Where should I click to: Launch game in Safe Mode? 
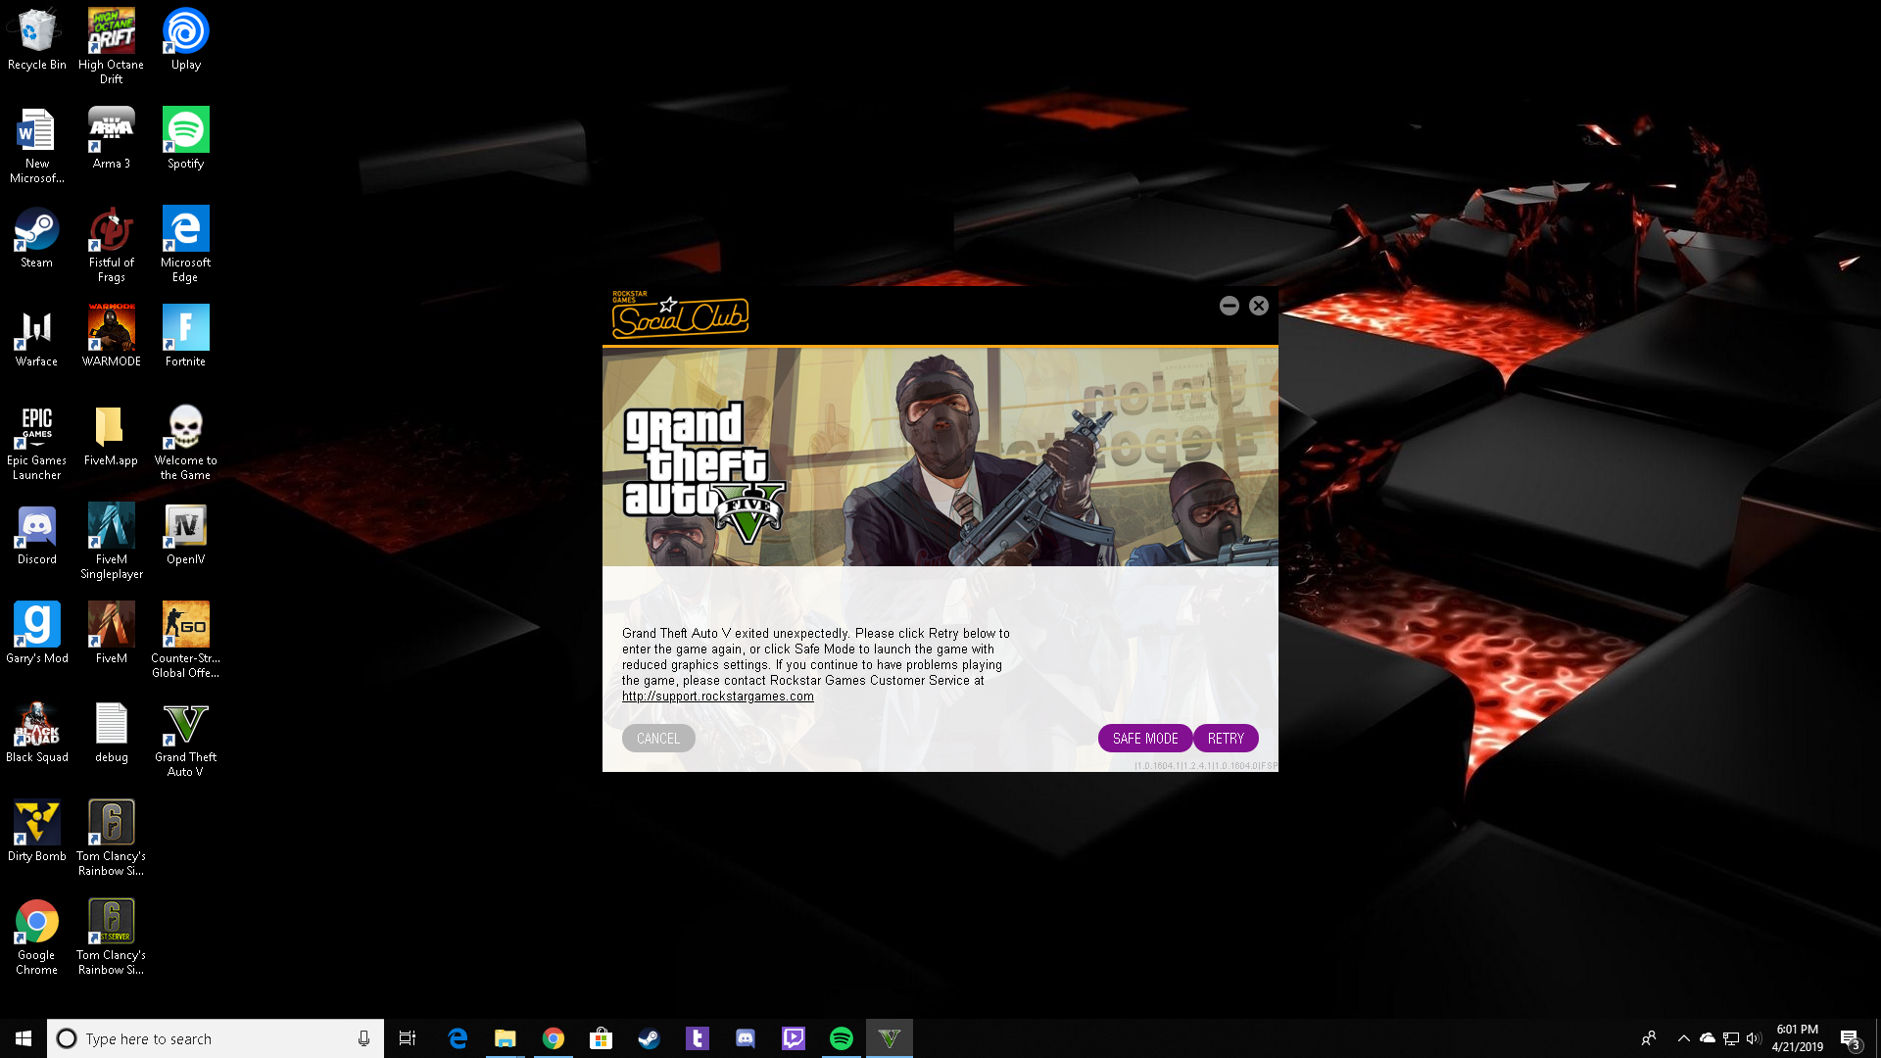1144,739
